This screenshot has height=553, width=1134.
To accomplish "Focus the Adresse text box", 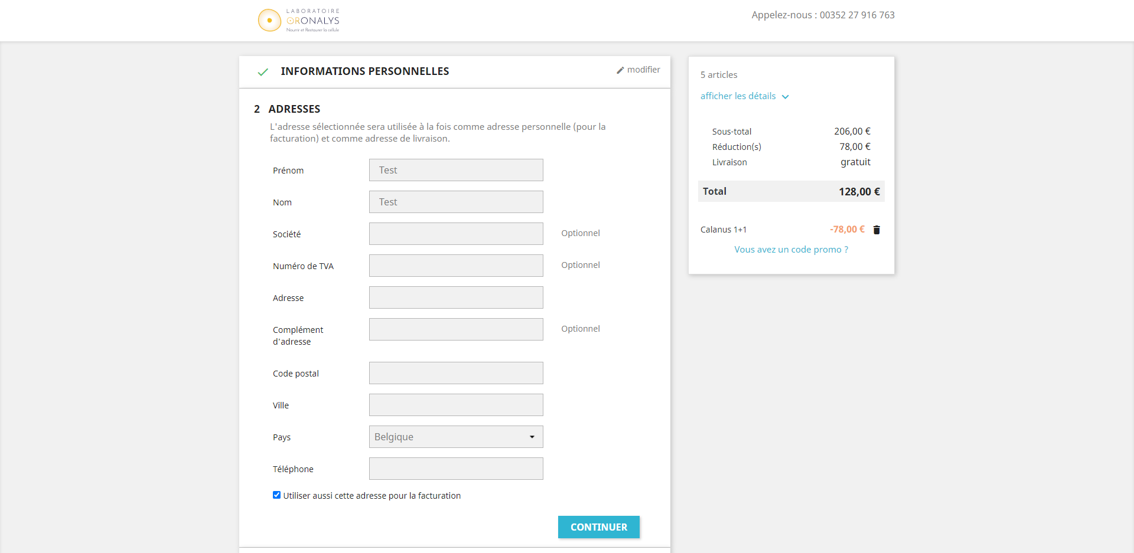I will click(456, 297).
